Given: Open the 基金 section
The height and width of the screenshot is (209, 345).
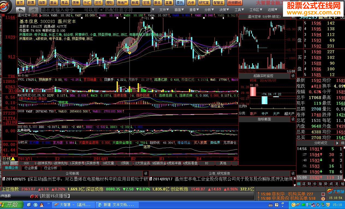Looking at the screenshot, I should (x=54, y=3).
